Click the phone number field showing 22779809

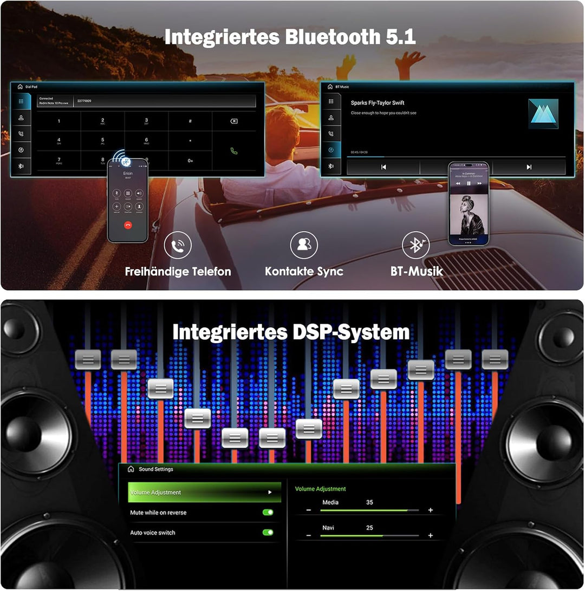pyautogui.click(x=165, y=101)
